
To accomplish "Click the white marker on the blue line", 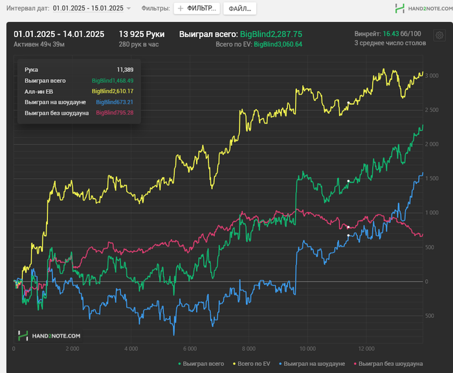I will click(348, 236).
